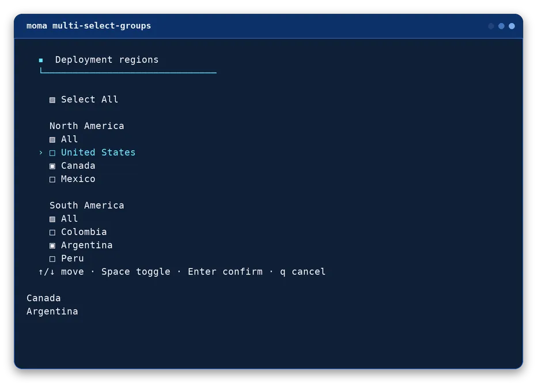Check the Mexico checkbox

(x=52, y=179)
